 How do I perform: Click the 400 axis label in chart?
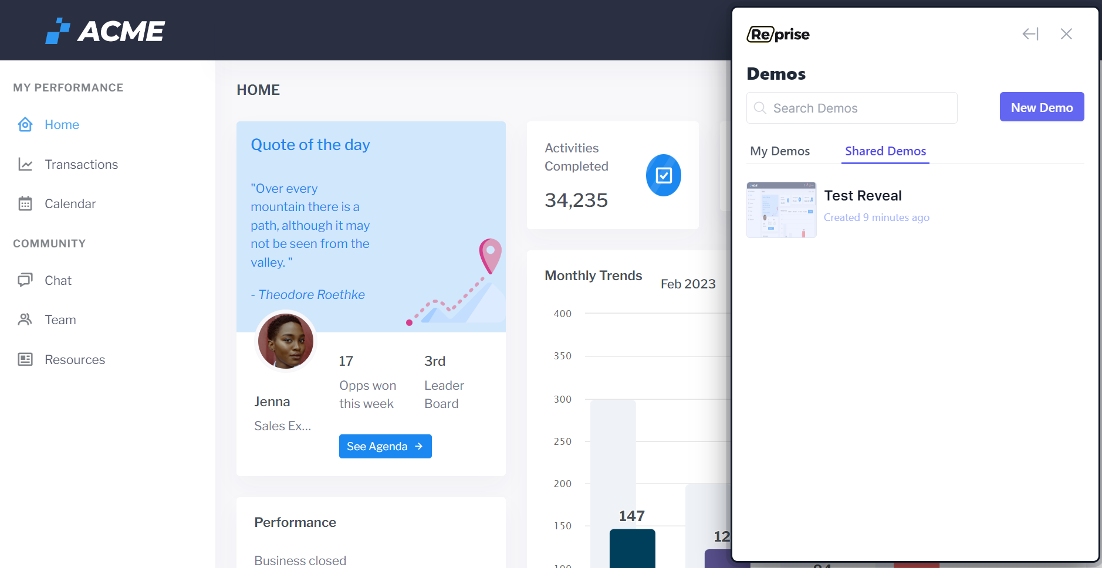pyautogui.click(x=562, y=314)
